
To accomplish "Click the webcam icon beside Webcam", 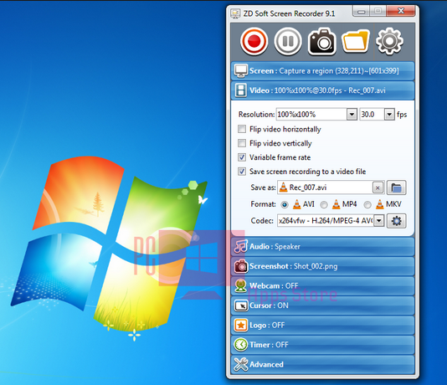I will 241,285.
